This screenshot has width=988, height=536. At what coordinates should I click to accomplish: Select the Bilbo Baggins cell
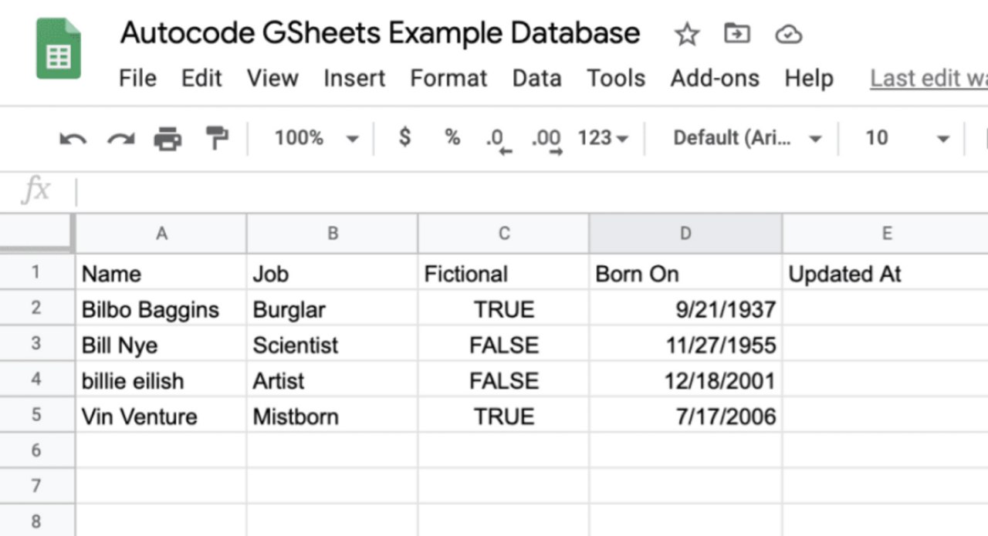(161, 308)
